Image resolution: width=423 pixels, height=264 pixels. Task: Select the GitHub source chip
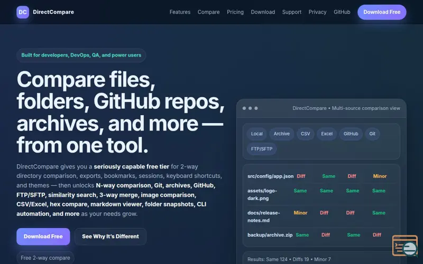[x=351, y=134]
